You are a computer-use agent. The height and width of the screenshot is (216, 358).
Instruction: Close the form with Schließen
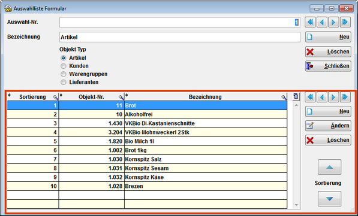click(328, 66)
